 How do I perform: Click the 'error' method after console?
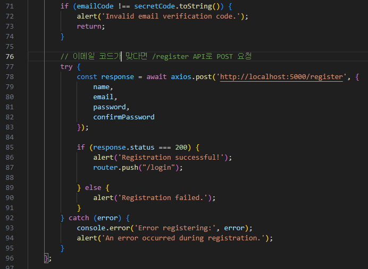pyautogui.click(x=120, y=228)
